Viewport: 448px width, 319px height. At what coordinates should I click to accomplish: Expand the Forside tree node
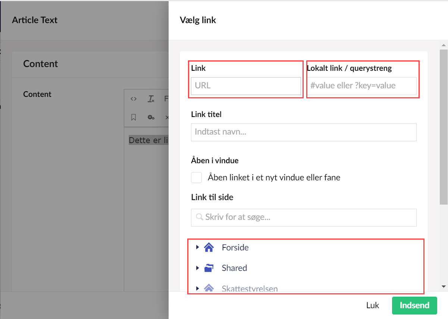[x=197, y=247]
